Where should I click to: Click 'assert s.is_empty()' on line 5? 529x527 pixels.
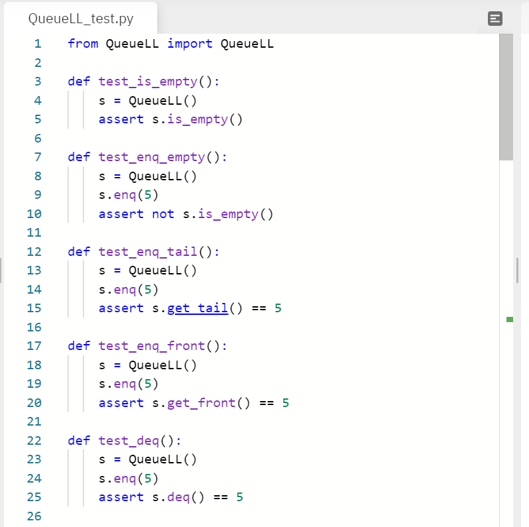coord(170,119)
